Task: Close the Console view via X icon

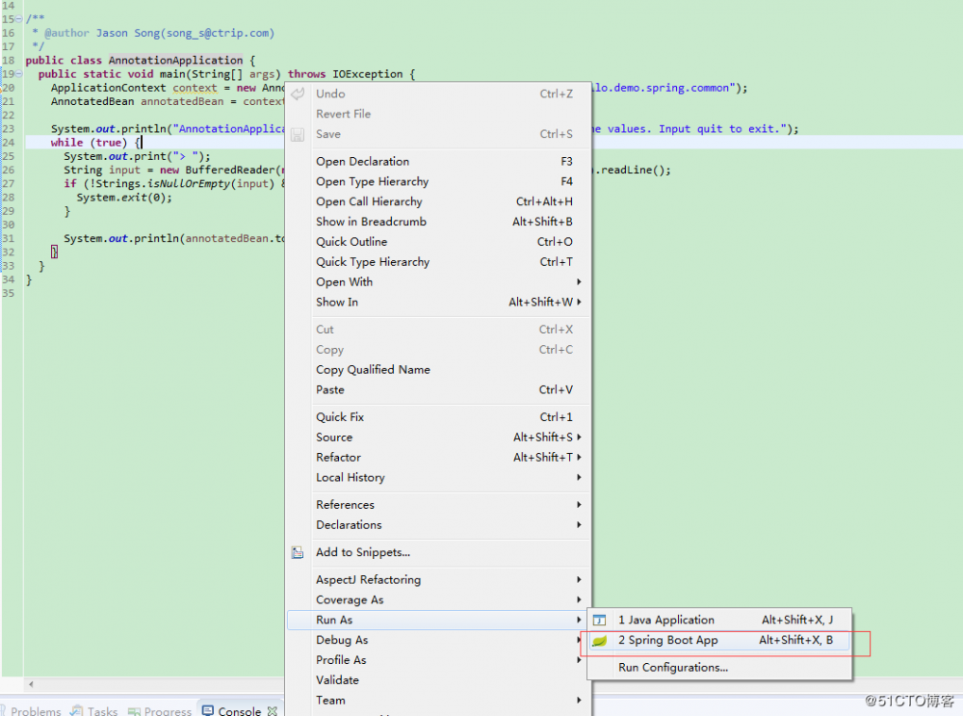Action: coord(273,710)
